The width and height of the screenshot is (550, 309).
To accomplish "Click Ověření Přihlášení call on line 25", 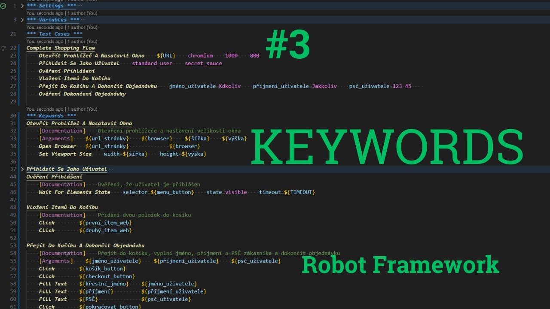I will 67,71.
